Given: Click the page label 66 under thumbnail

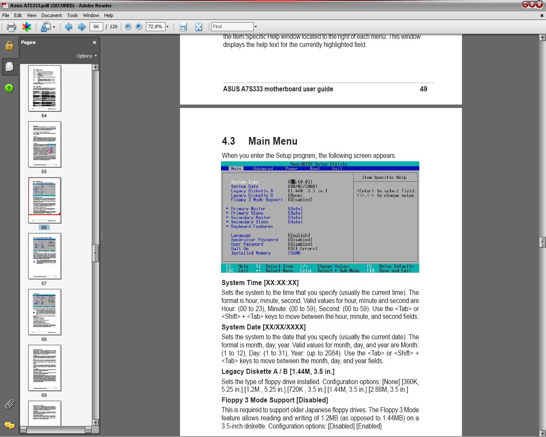Looking at the screenshot, I should pos(44,227).
